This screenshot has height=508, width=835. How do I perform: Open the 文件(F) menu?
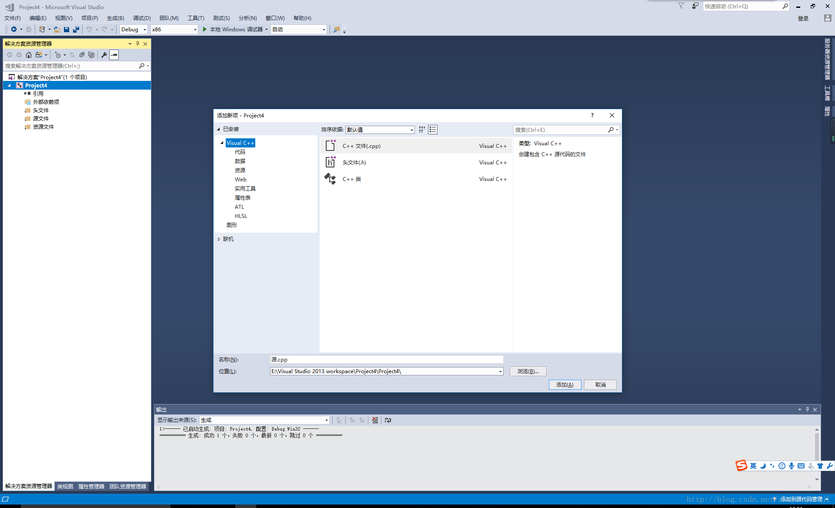[13, 18]
